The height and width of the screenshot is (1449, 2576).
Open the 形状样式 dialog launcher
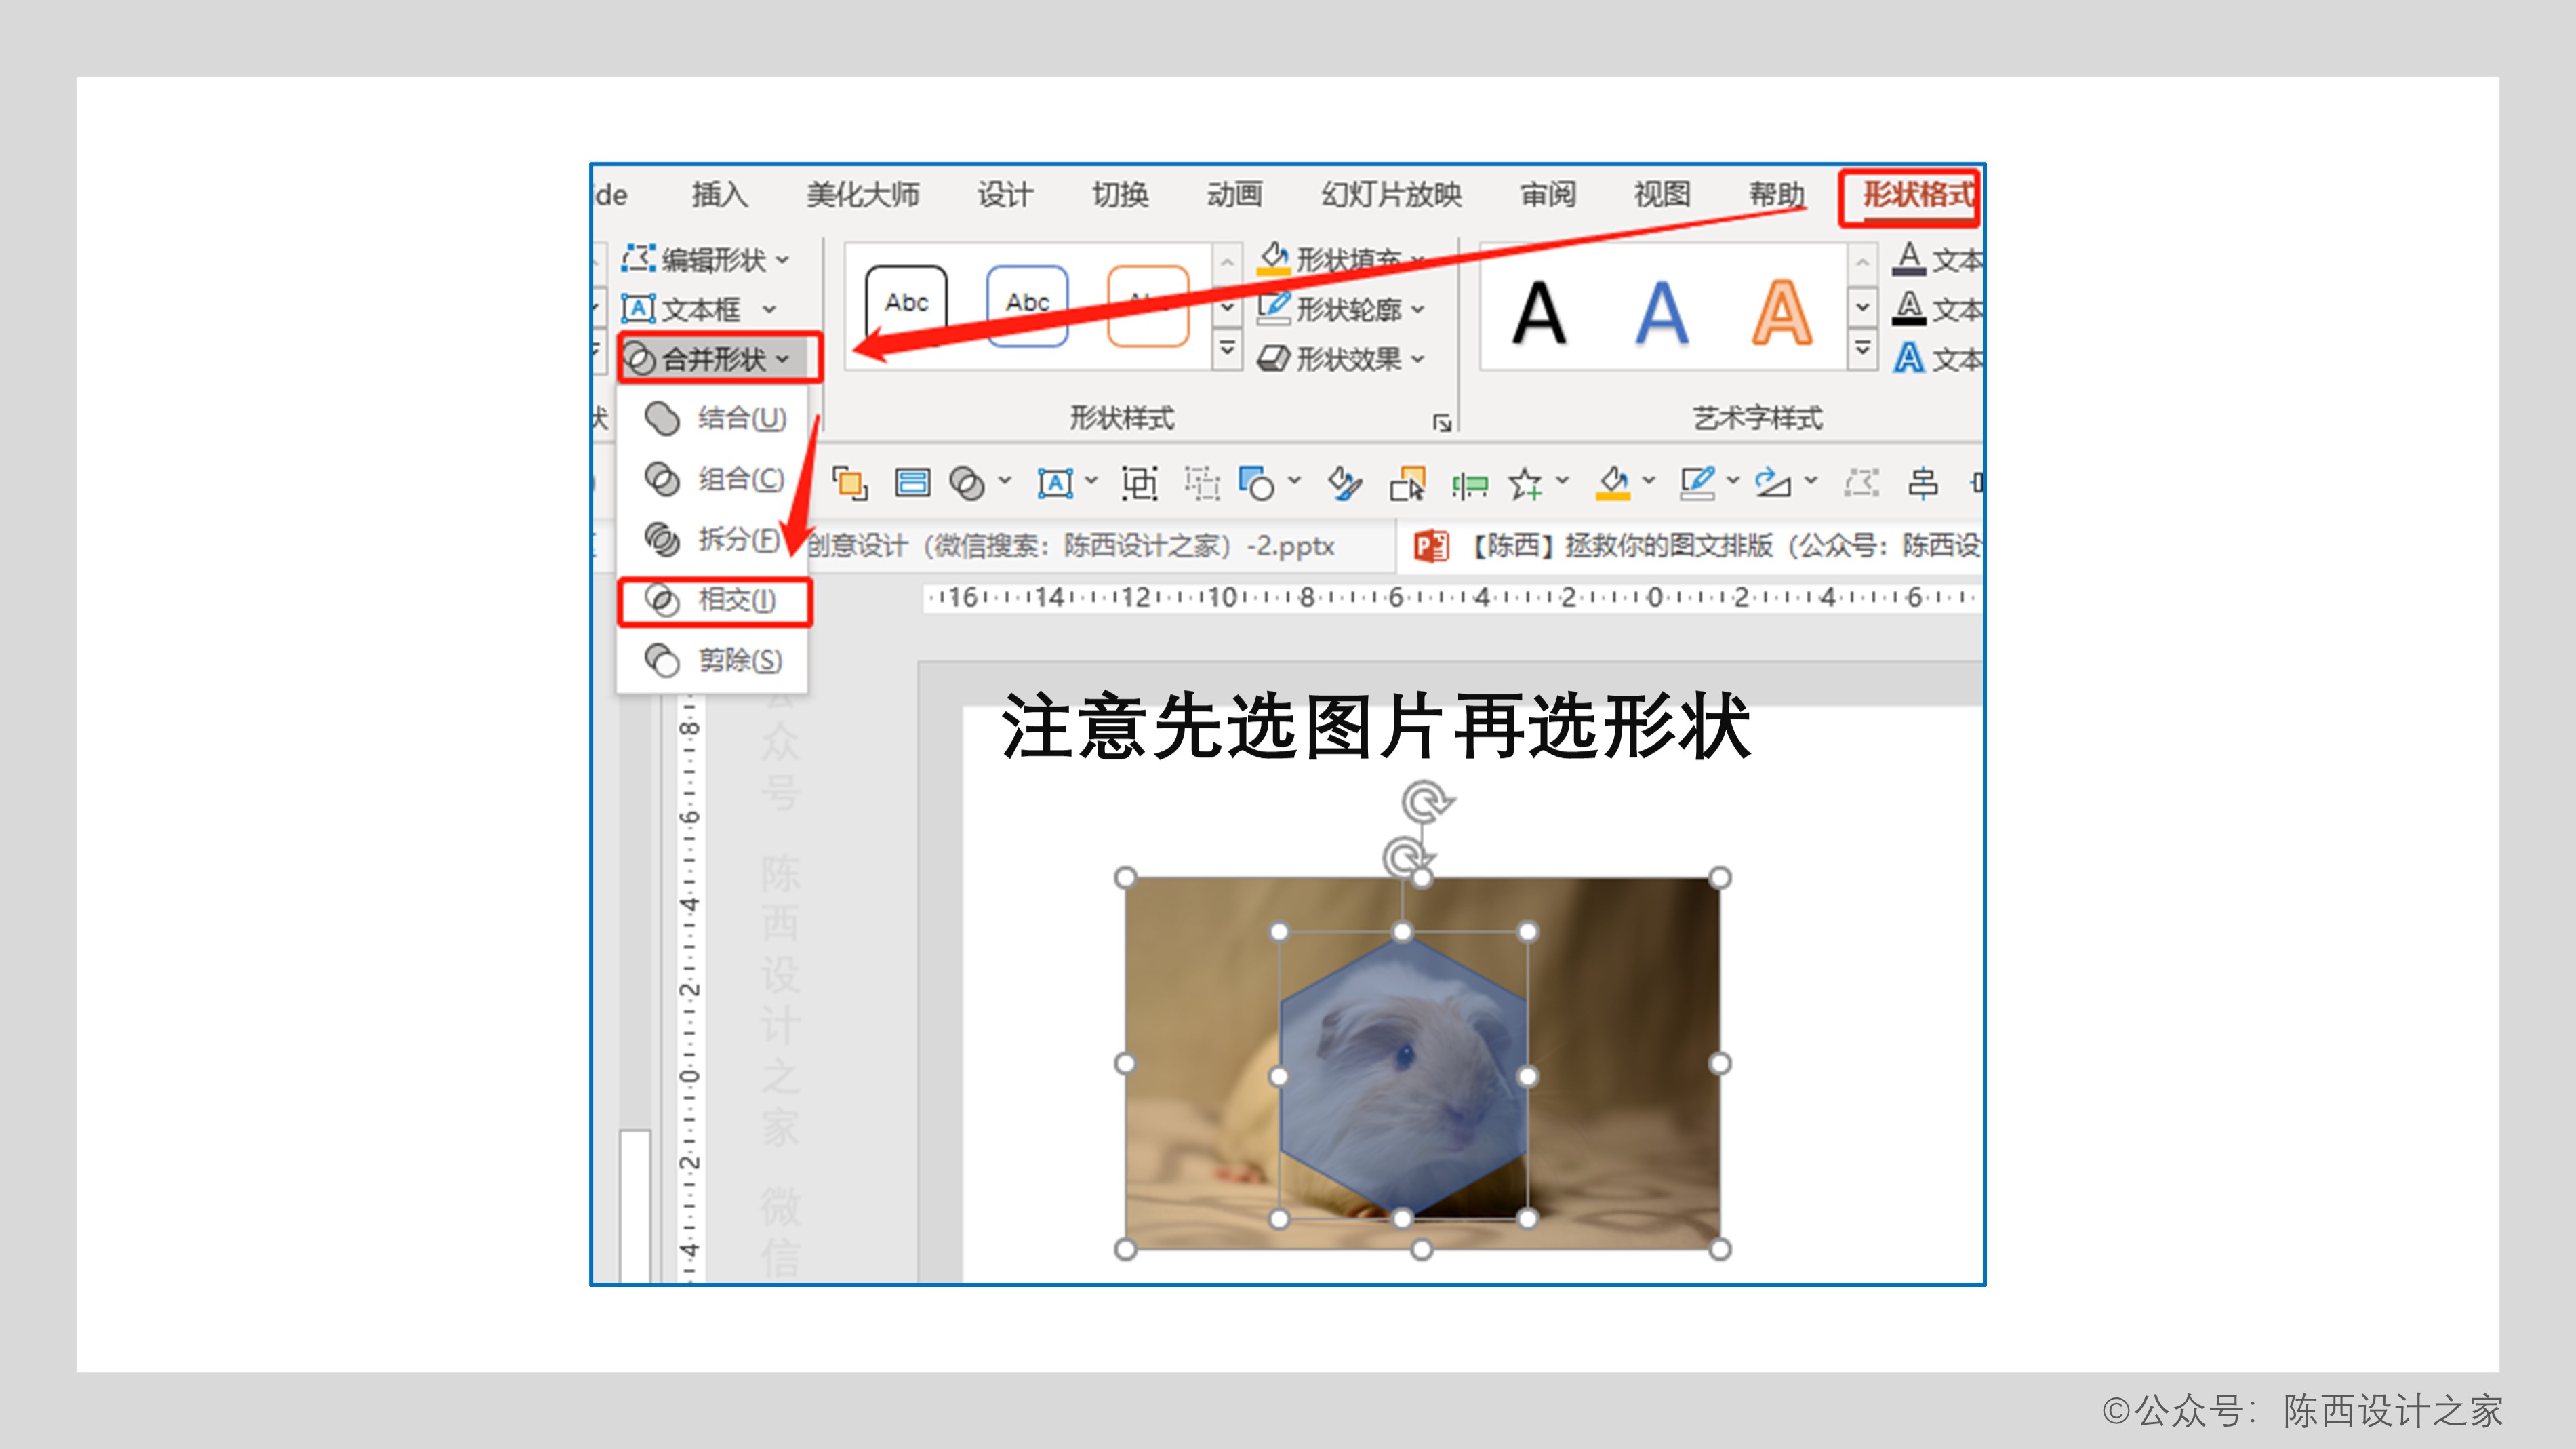click(x=1441, y=423)
